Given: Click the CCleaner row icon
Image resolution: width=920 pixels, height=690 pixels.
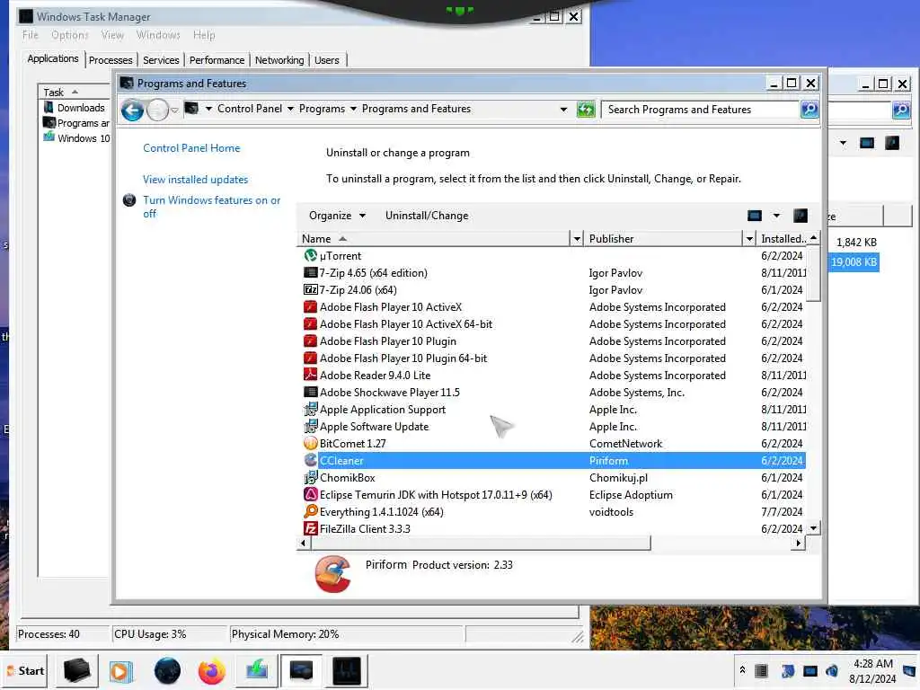Looking at the screenshot, I should (x=310, y=461).
